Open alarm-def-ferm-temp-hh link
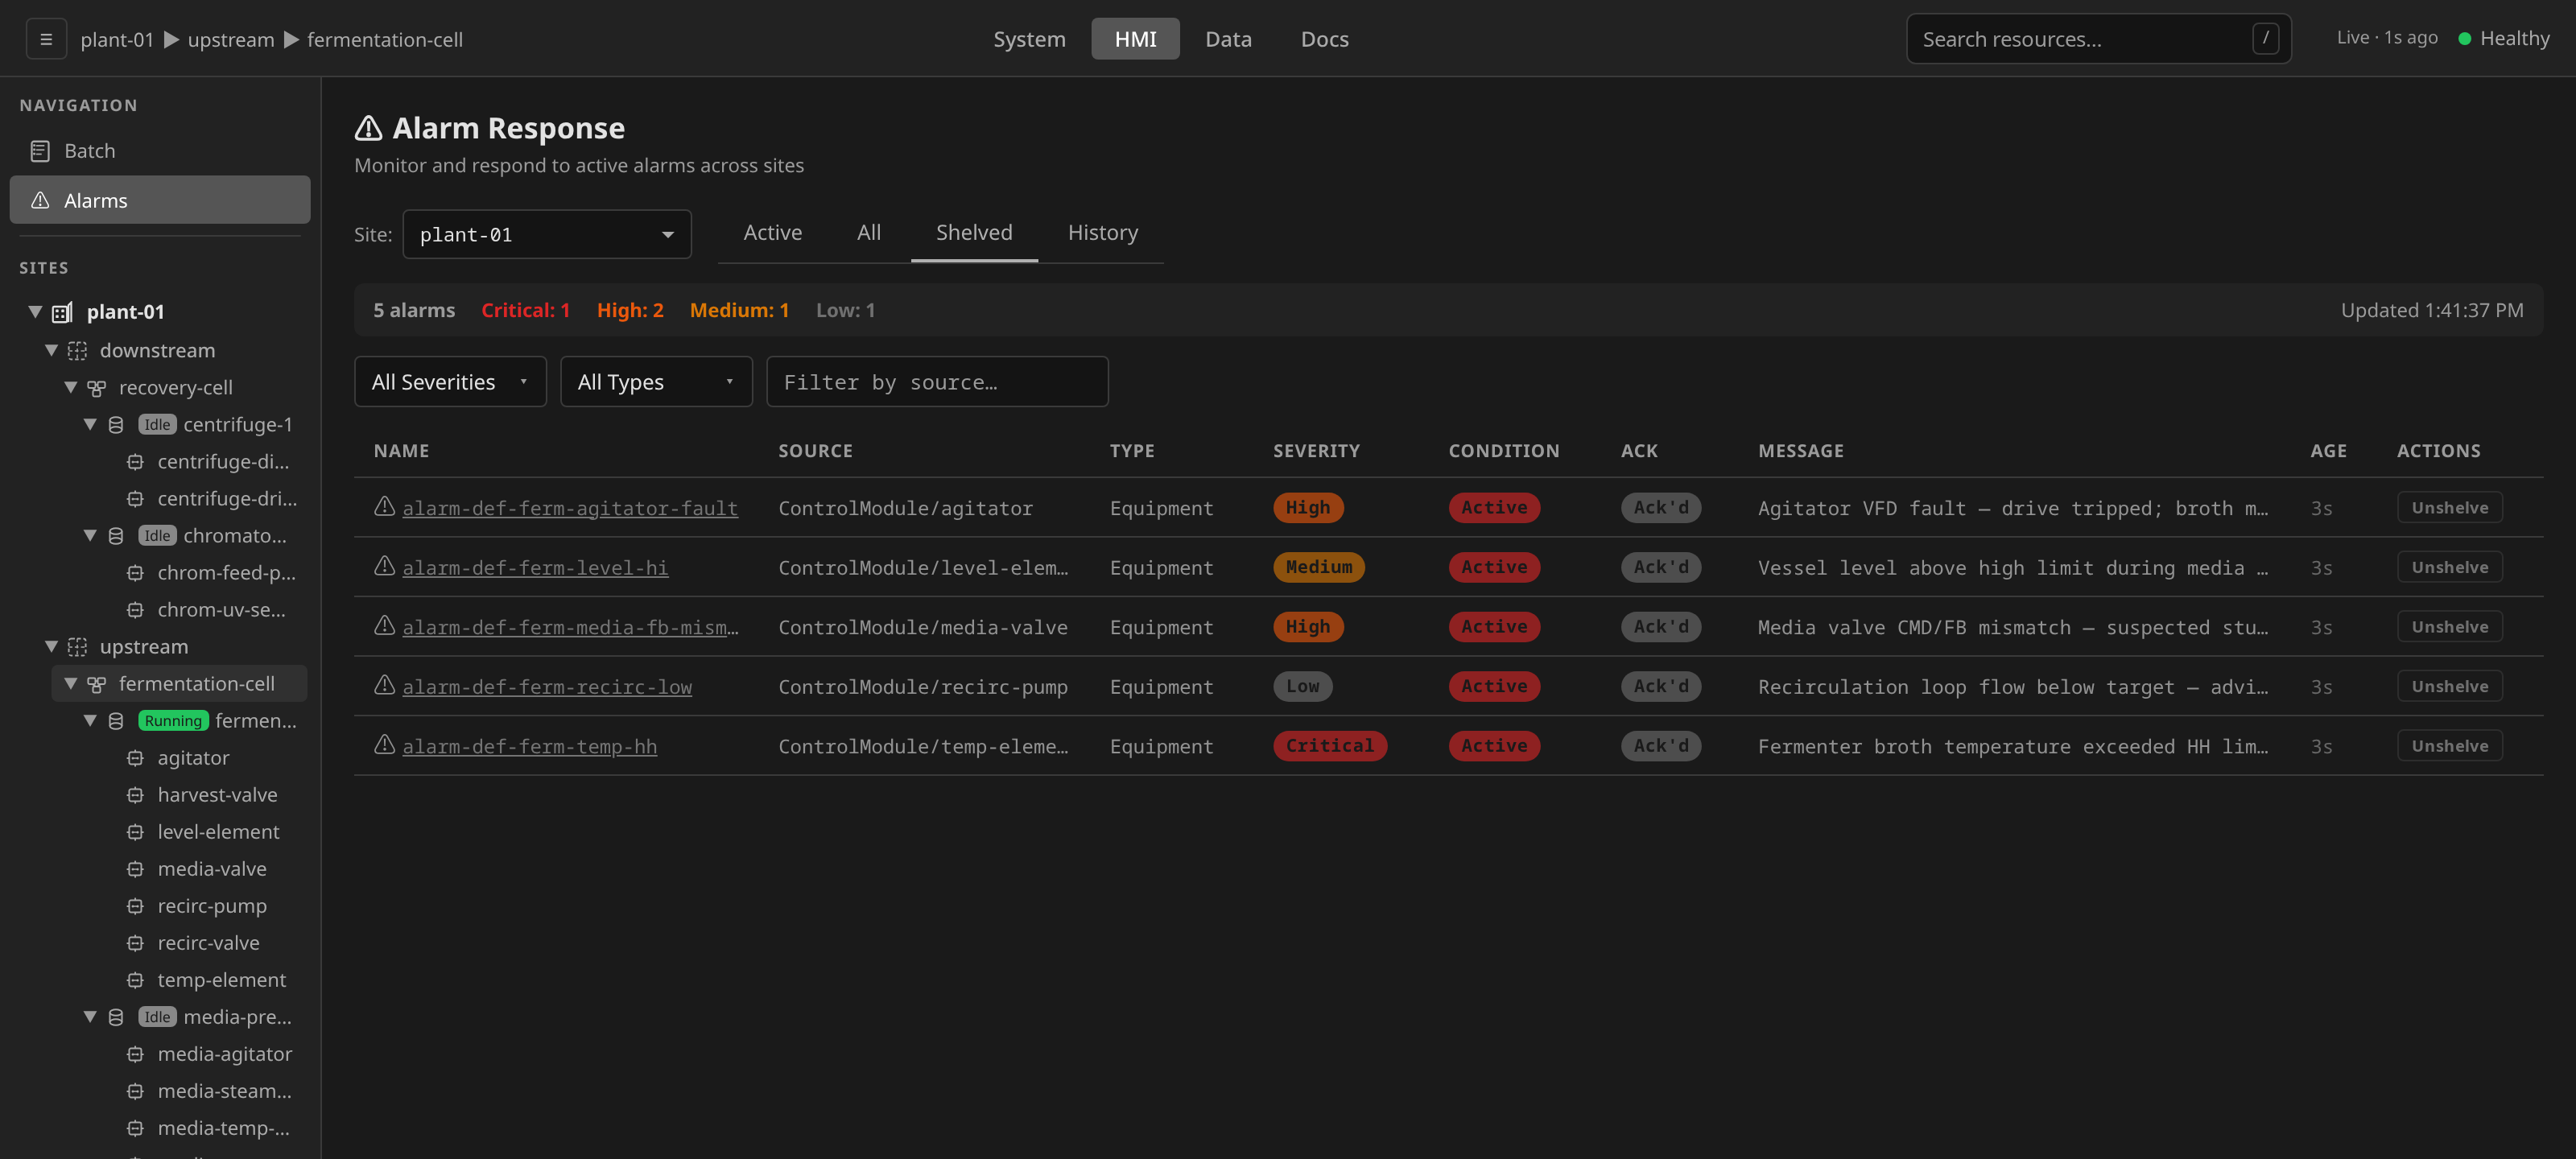2576x1159 pixels. tap(530, 746)
